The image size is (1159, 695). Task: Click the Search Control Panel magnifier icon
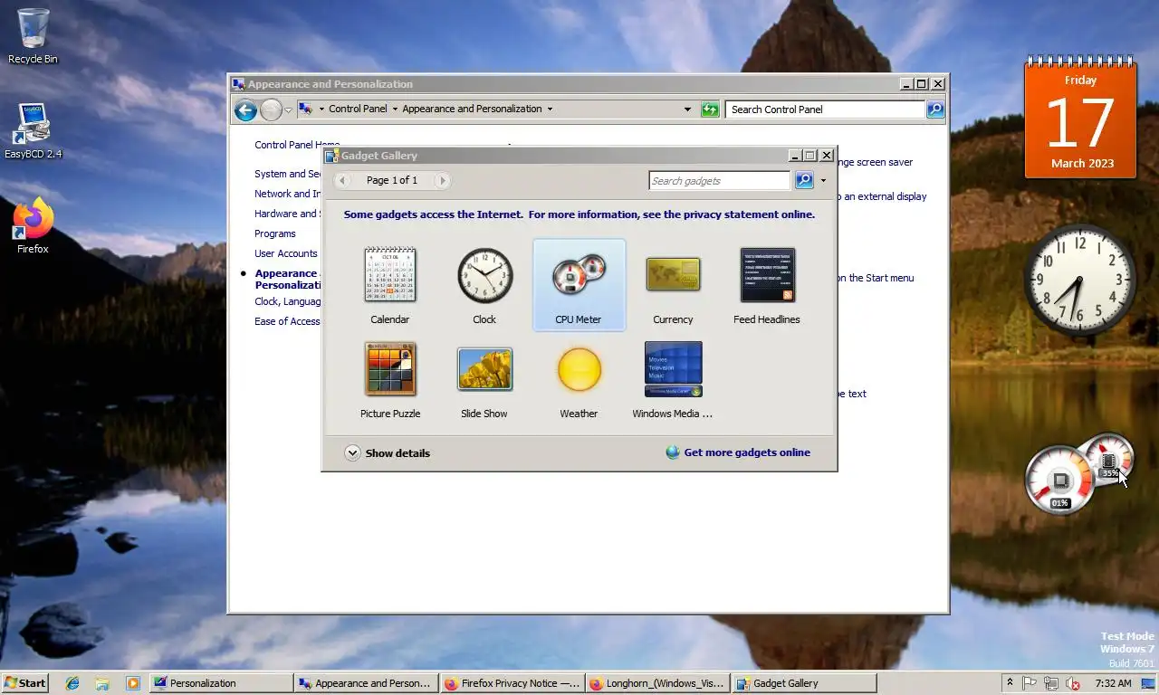click(935, 109)
